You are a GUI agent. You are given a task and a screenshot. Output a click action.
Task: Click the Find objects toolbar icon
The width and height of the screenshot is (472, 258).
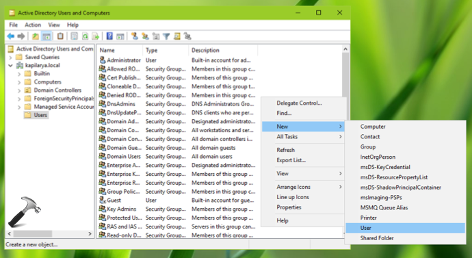pos(177,36)
